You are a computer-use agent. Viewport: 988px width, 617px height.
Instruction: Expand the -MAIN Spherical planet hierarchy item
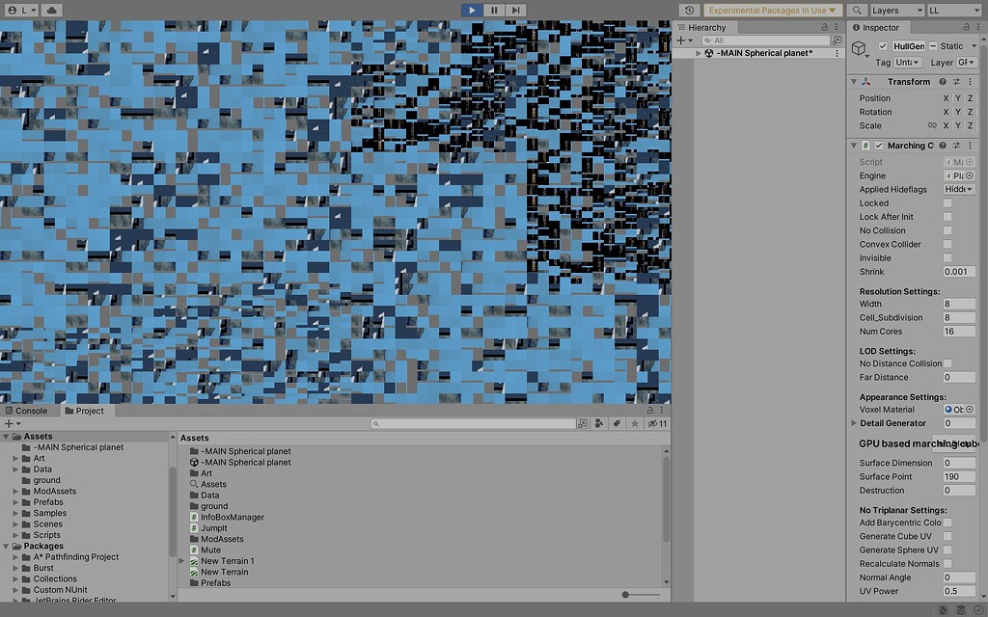(x=698, y=52)
